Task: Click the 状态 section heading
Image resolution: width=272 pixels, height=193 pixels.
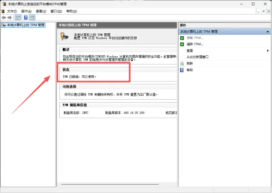Action: [x=66, y=70]
